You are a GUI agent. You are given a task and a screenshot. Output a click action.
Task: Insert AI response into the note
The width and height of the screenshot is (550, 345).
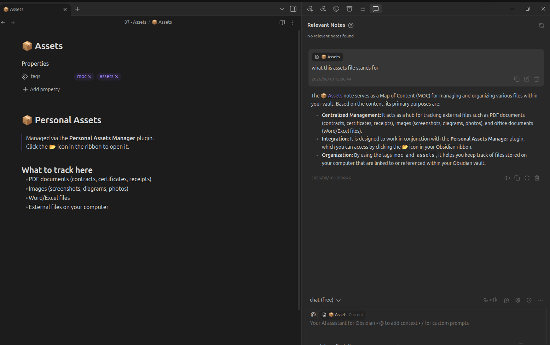point(507,178)
